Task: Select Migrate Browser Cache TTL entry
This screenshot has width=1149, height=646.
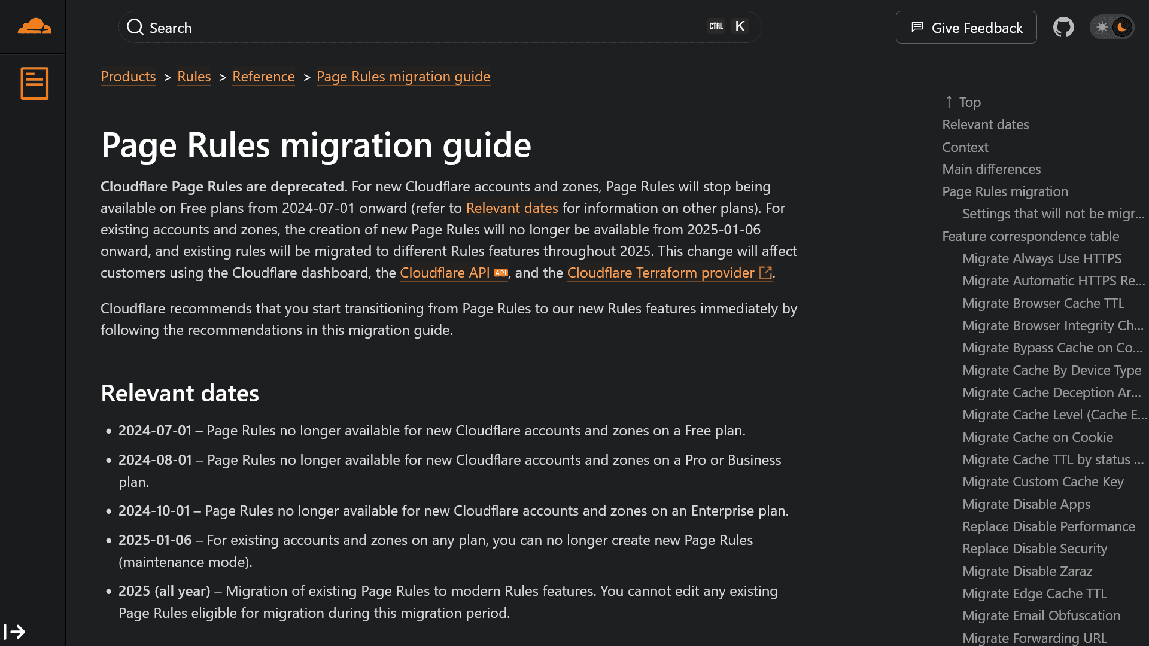Action: [1044, 303]
